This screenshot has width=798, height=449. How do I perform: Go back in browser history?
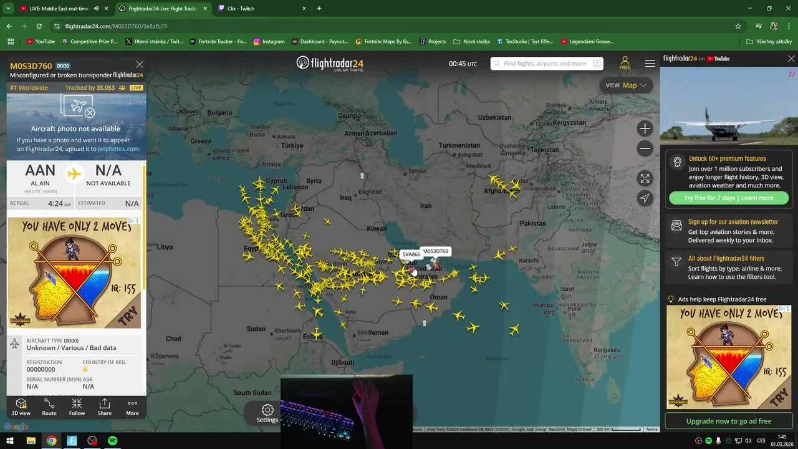coord(9,26)
